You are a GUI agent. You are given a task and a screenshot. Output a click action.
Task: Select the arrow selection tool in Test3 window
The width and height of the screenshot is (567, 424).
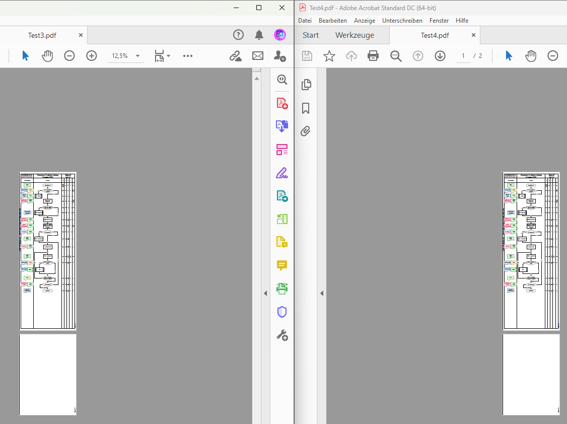point(25,56)
